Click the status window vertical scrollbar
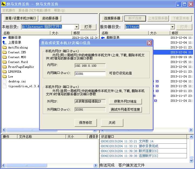This screenshot has width=195, height=169. point(191,149)
